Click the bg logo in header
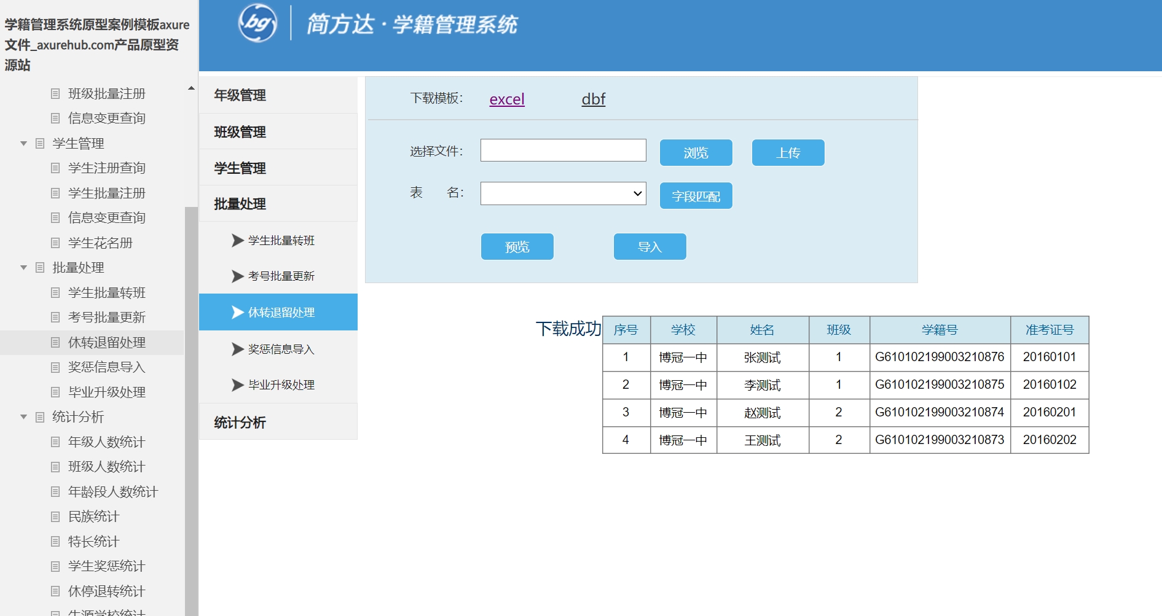Viewport: 1162px width, 616px height. [x=257, y=23]
